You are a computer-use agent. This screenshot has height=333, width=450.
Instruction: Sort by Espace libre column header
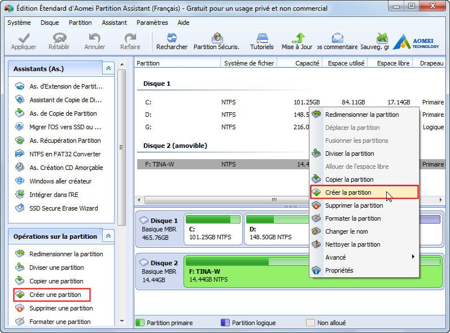[391, 63]
